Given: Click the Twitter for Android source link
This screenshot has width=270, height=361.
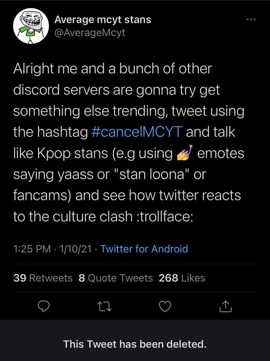Looking at the screenshot, I should tap(144, 249).
